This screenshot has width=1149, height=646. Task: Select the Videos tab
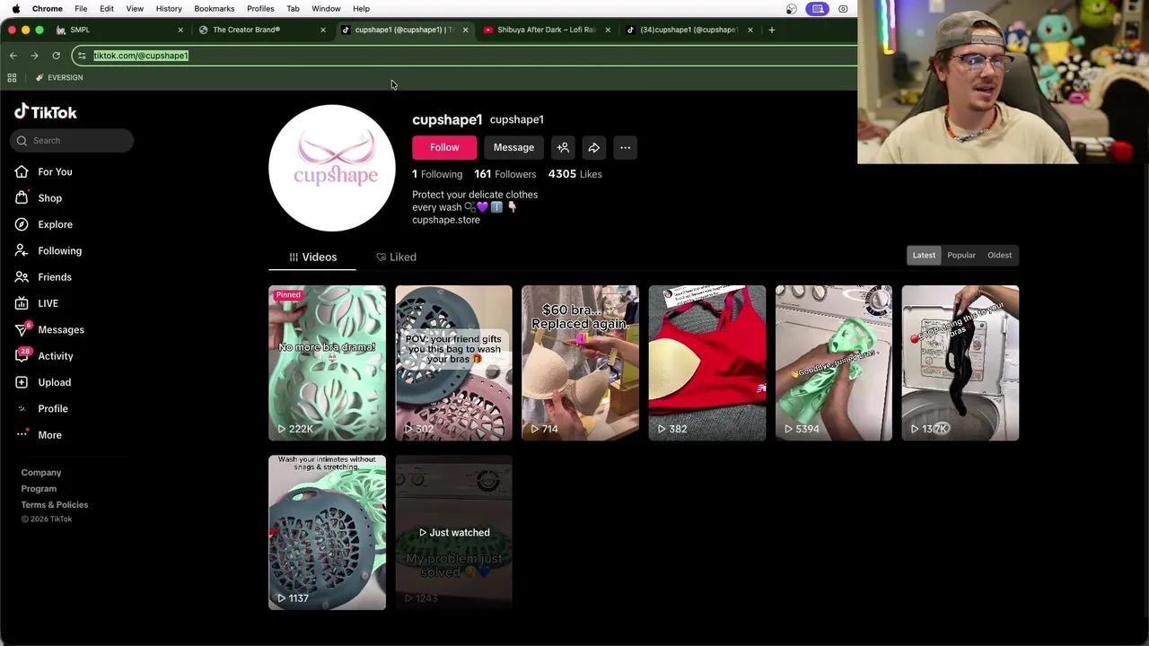tap(312, 257)
